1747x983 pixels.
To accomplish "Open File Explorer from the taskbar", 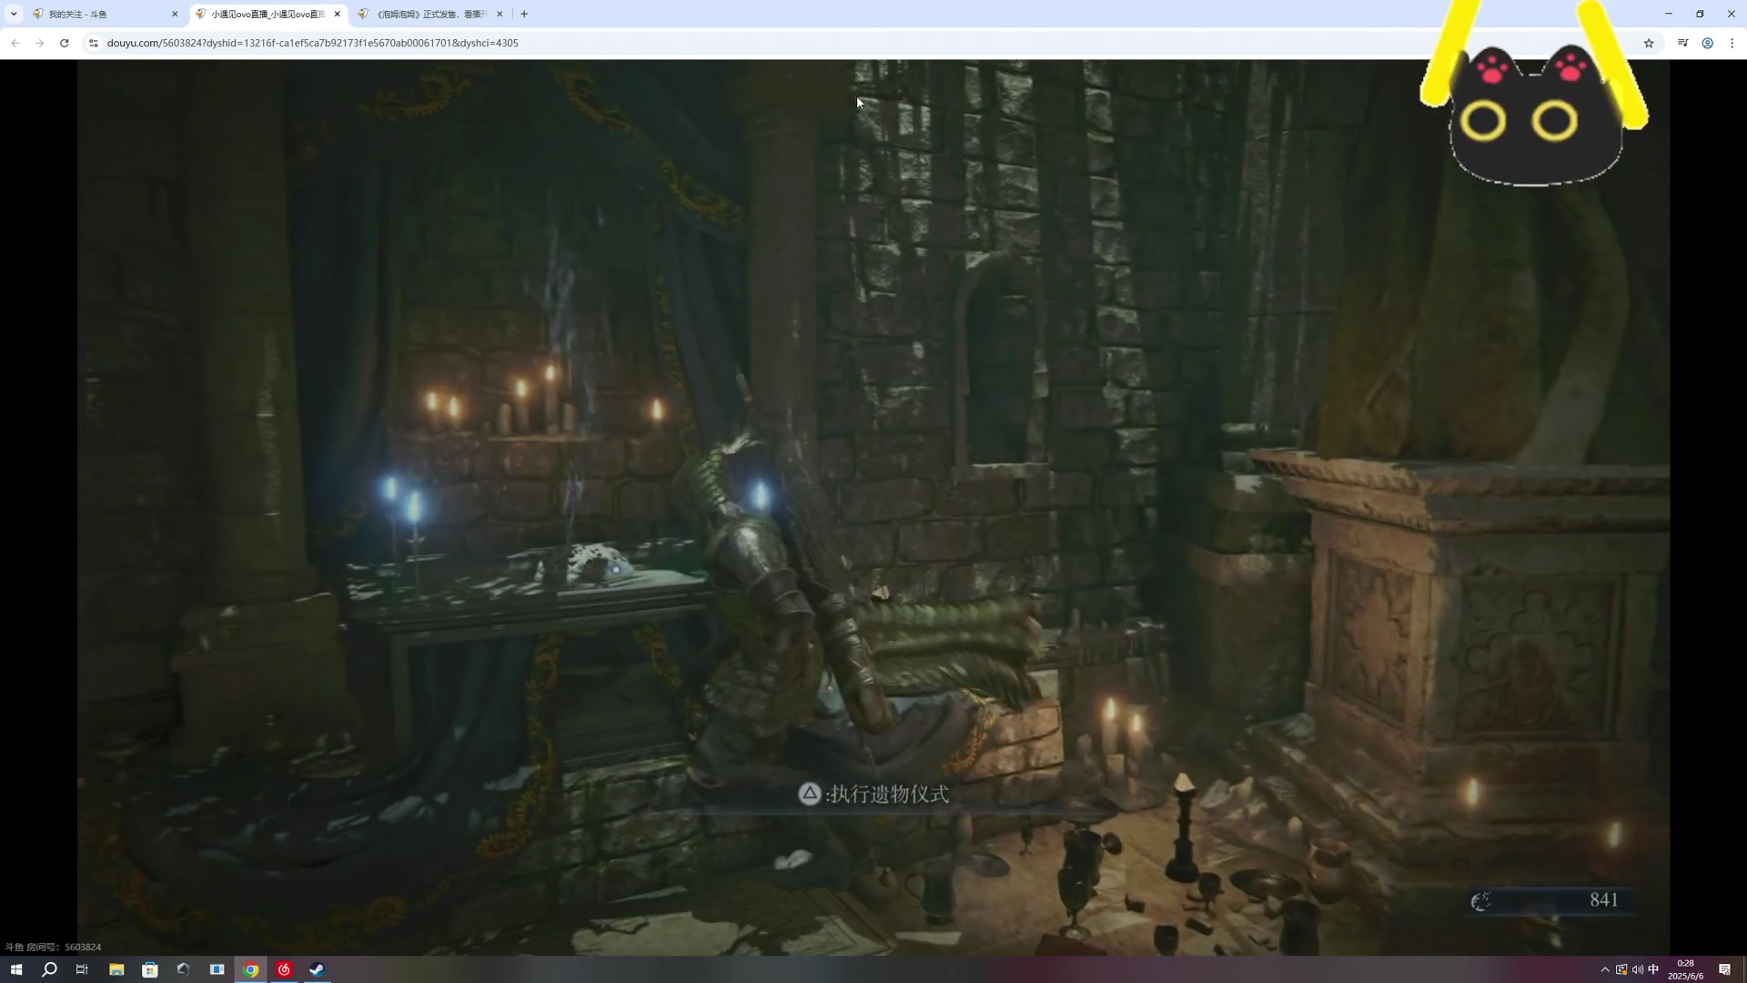I will (x=116, y=969).
